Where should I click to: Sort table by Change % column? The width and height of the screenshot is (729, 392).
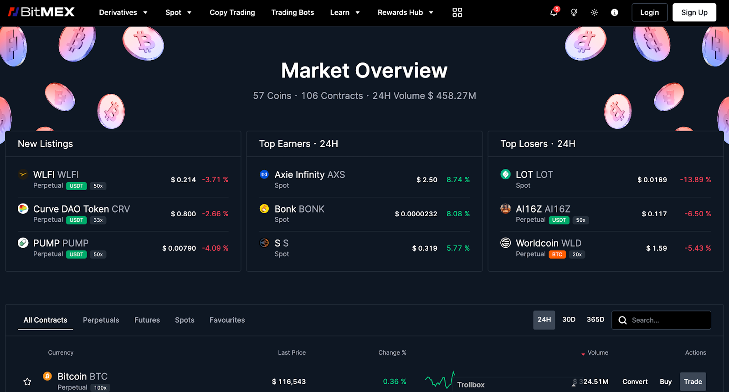(x=392, y=352)
